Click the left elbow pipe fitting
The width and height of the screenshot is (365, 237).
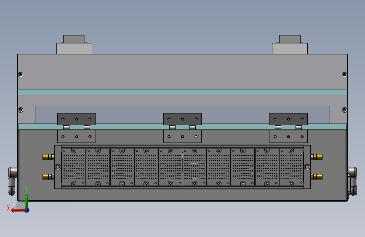[x=12, y=181]
